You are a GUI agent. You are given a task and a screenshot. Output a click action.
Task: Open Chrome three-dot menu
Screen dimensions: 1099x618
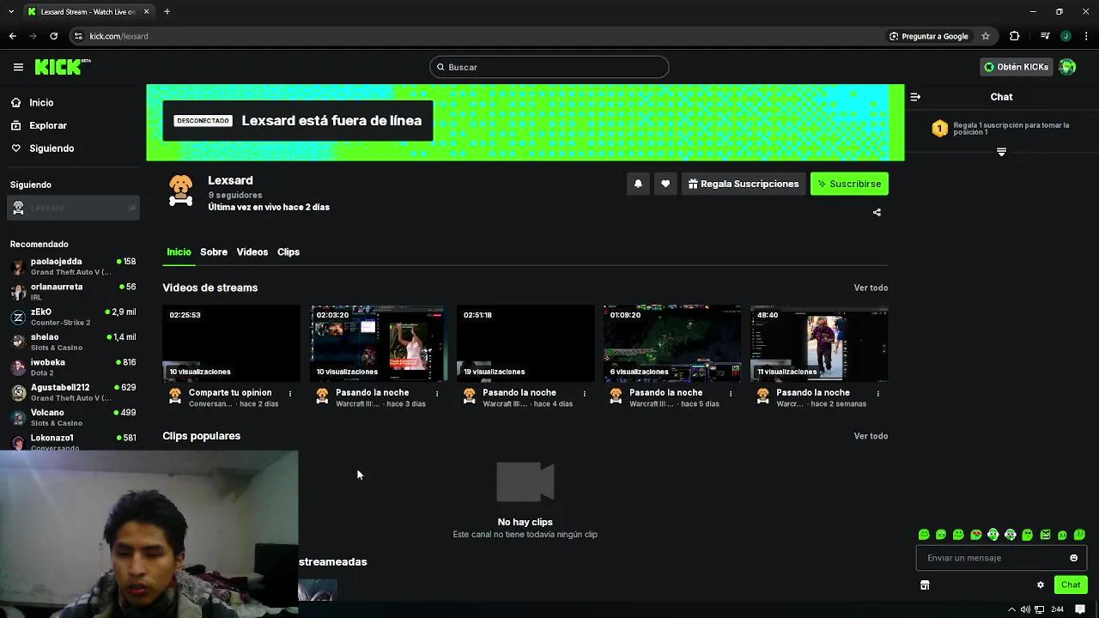(x=1087, y=36)
